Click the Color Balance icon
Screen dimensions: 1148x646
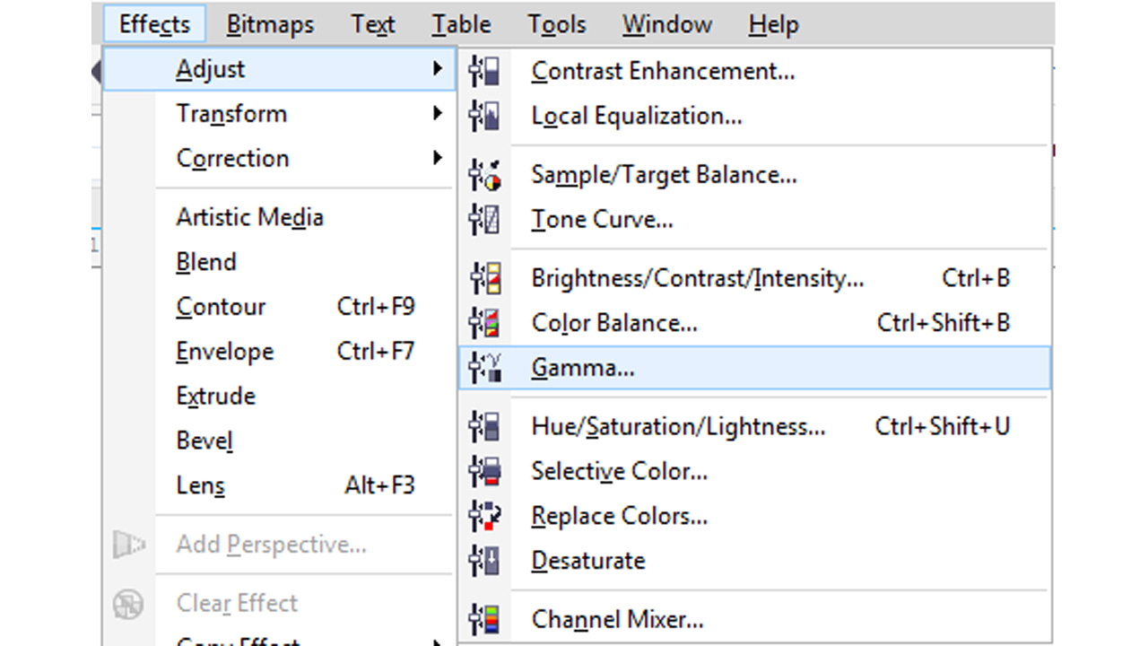(485, 323)
